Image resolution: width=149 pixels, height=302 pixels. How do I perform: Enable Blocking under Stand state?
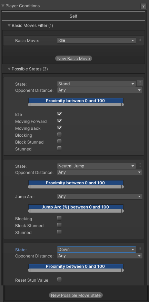[x=59, y=135]
